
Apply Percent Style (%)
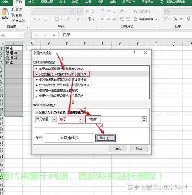pyautogui.click(x=175, y=19)
